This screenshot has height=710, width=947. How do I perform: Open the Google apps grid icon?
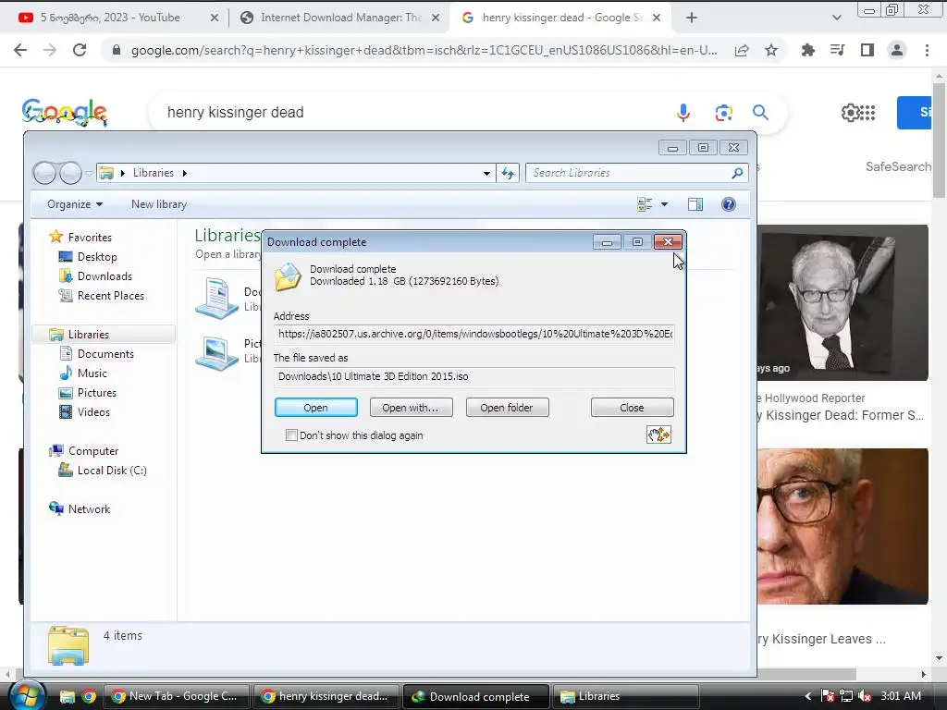coord(867,112)
